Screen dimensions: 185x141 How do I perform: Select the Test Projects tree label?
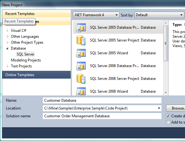[x=21, y=66]
